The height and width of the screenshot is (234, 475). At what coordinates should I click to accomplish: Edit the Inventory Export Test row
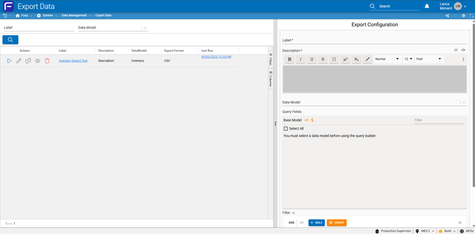point(19,61)
